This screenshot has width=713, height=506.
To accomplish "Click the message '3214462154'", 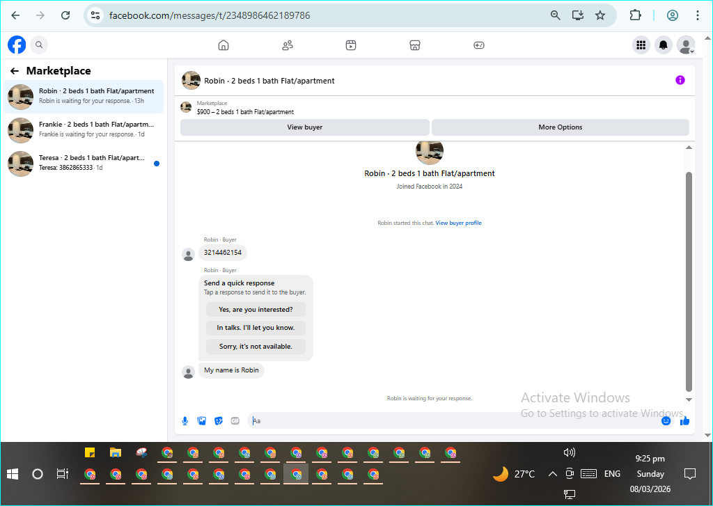I will [x=223, y=253].
